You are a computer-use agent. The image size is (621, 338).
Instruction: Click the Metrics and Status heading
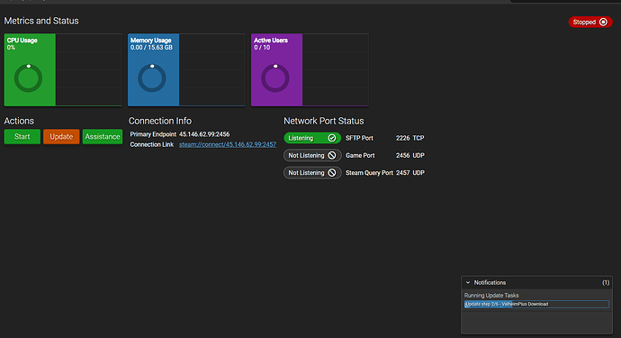point(41,21)
